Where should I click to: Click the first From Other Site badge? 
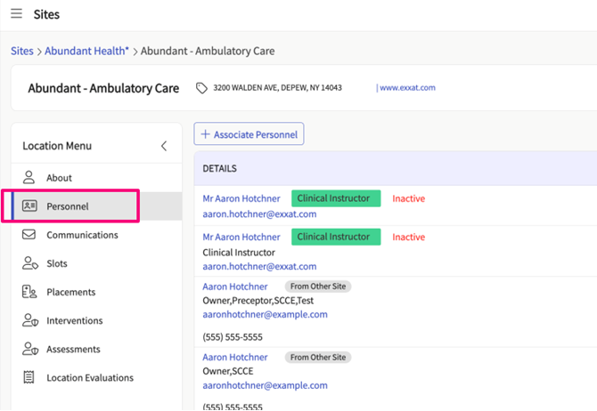[x=318, y=286]
